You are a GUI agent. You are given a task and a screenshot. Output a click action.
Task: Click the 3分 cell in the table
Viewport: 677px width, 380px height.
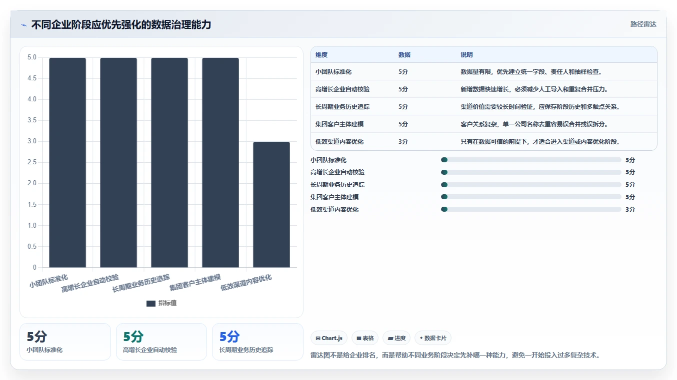point(403,142)
